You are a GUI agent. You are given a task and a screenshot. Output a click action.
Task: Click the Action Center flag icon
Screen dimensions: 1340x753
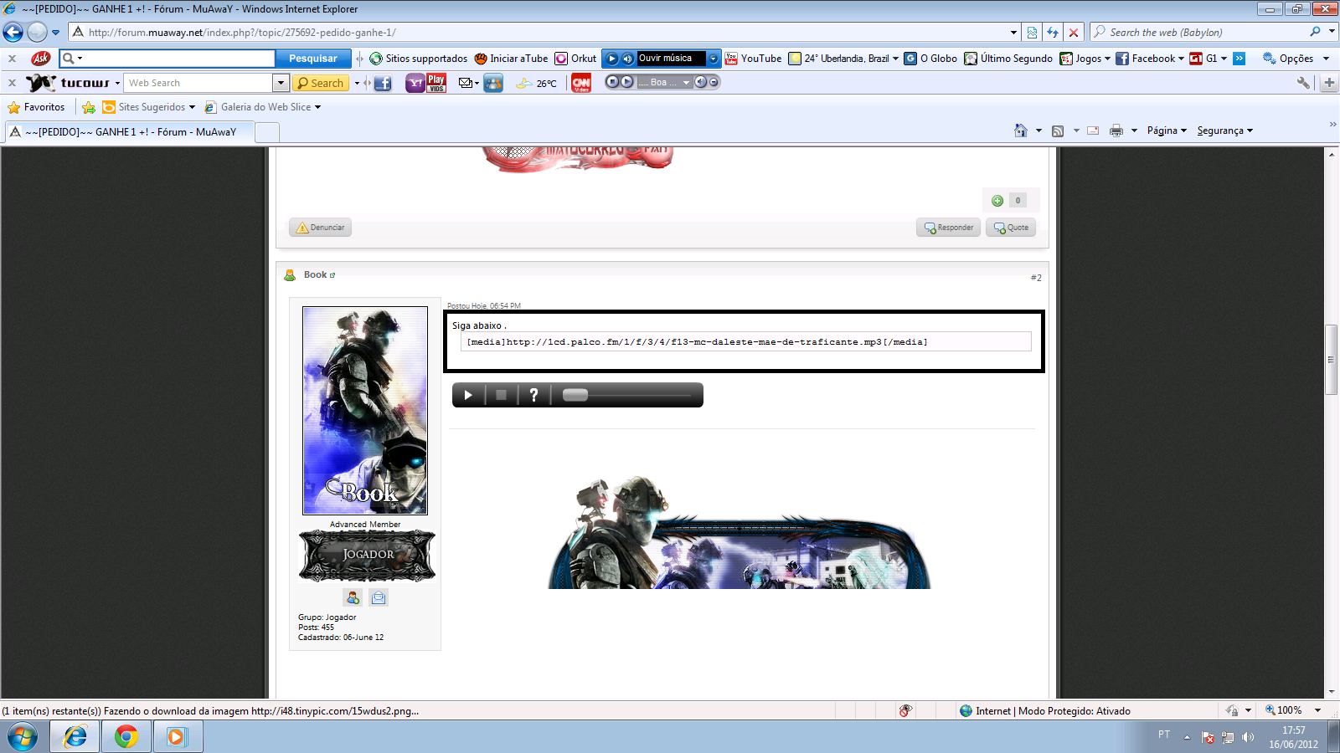click(1208, 737)
